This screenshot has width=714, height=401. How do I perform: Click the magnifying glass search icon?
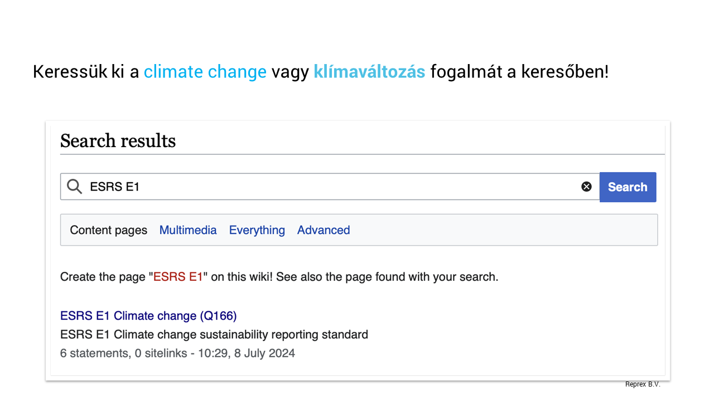tap(74, 187)
